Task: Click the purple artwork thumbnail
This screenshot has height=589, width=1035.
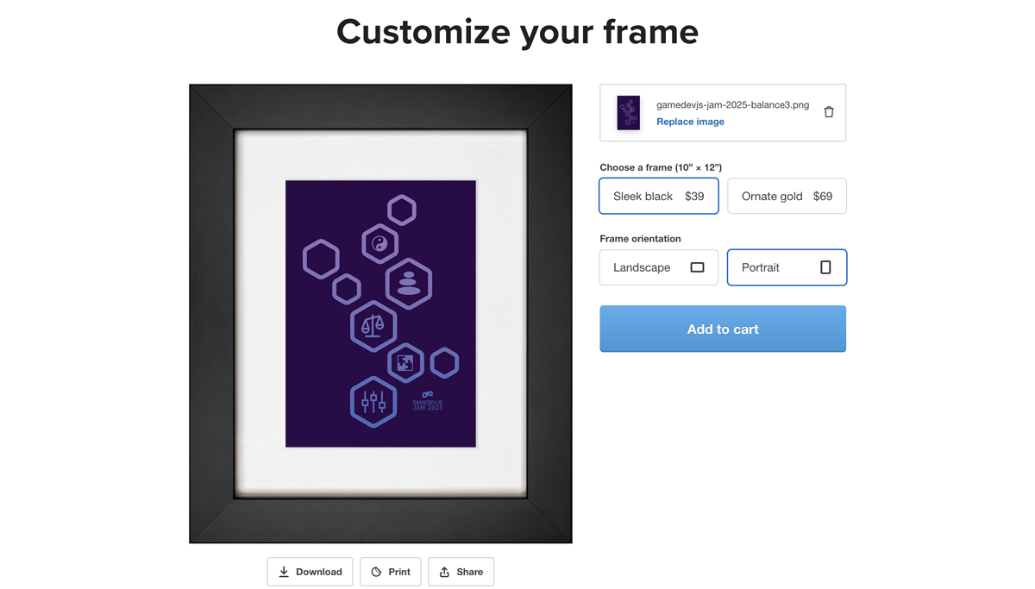Action: click(628, 112)
